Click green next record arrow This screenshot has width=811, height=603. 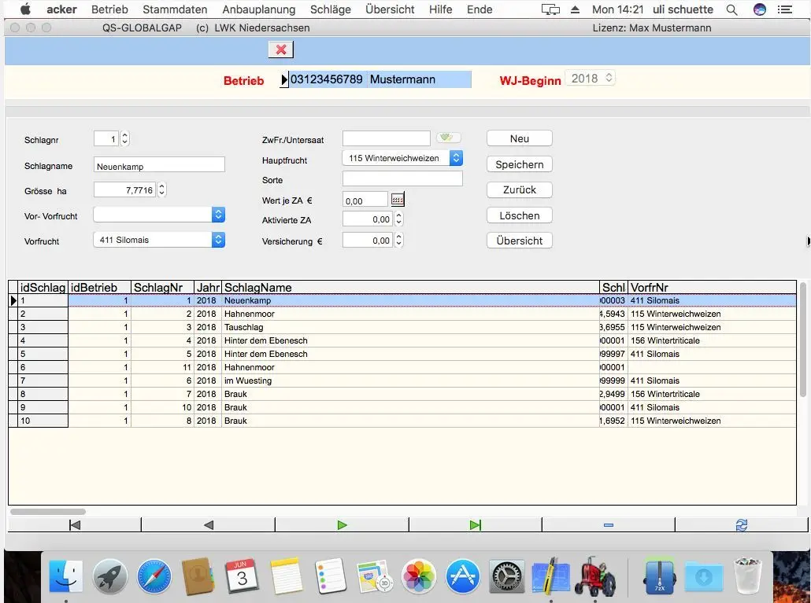tap(342, 525)
